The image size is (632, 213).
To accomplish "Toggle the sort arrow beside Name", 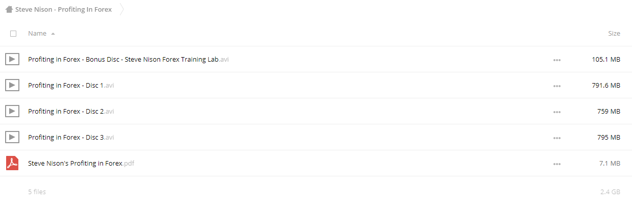I will pyautogui.click(x=53, y=34).
